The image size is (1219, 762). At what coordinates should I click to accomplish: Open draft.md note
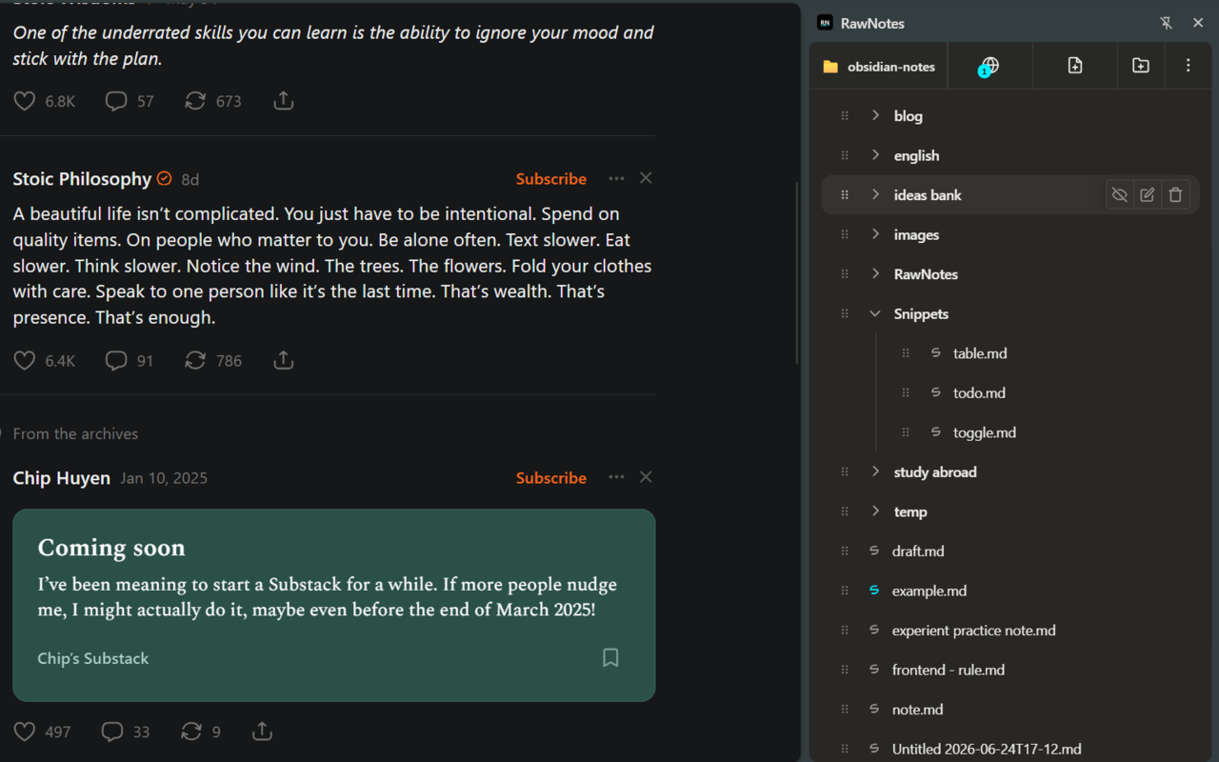point(918,551)
